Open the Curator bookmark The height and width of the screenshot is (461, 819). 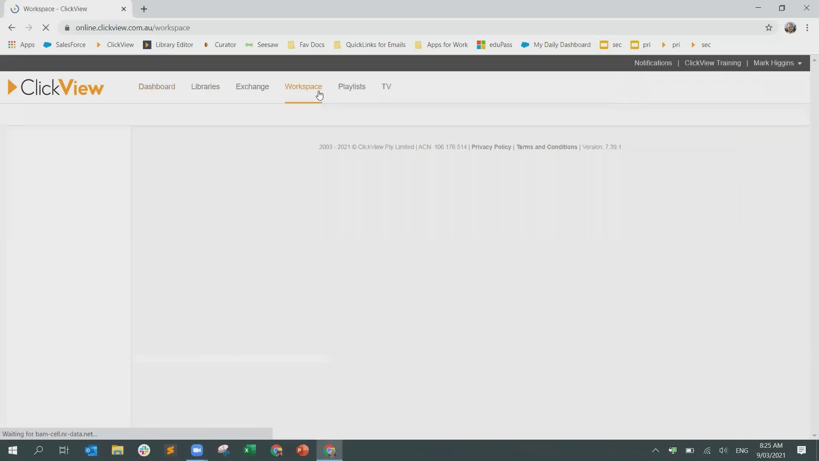[x=220, y=45]
